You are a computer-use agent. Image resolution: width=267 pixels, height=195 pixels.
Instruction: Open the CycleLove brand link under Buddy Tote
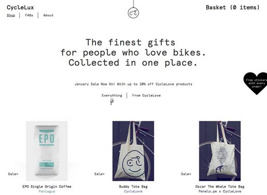[x=133, y=192]
